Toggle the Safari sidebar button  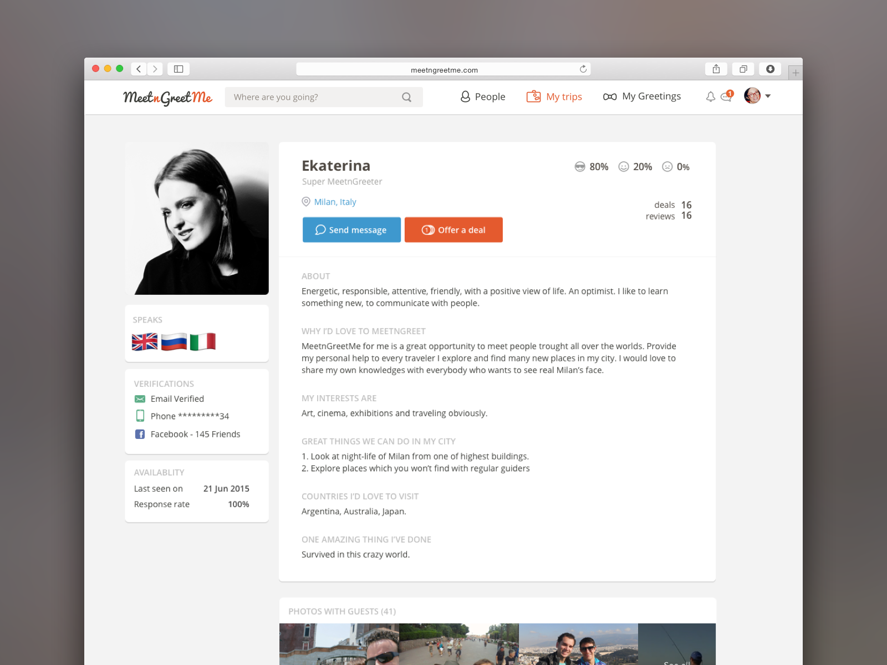coord(179,69)
